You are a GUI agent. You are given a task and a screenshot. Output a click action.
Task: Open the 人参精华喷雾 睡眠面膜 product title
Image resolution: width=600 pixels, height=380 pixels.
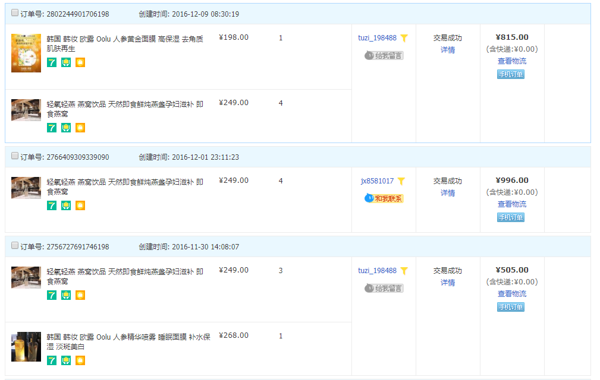click(128, 341)
